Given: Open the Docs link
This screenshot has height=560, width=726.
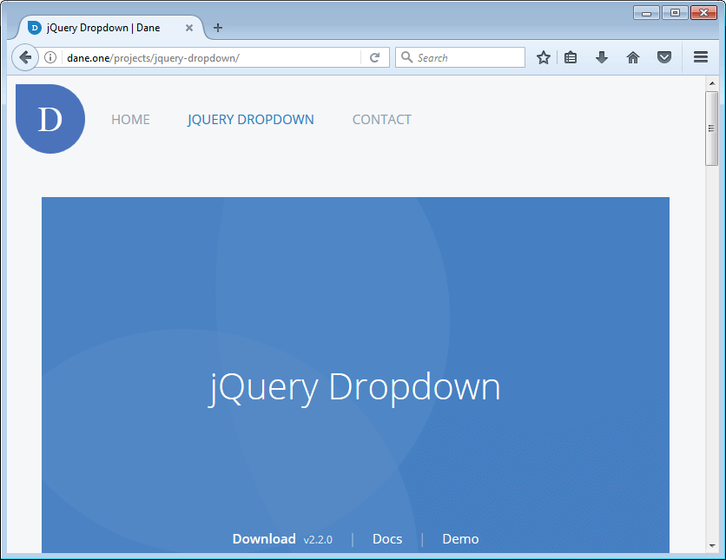Looking at the screenshot, I should (387, 539).
